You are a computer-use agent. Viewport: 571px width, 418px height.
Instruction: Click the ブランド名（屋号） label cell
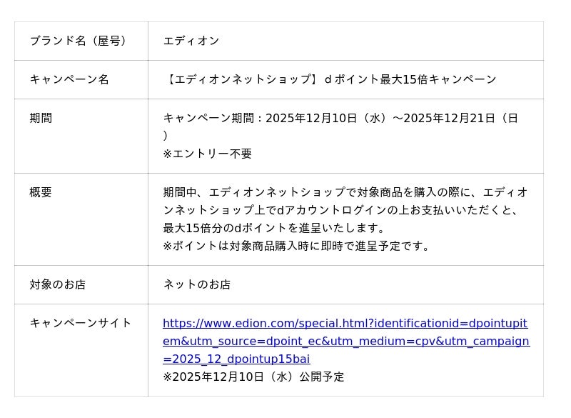pos(80,41)
